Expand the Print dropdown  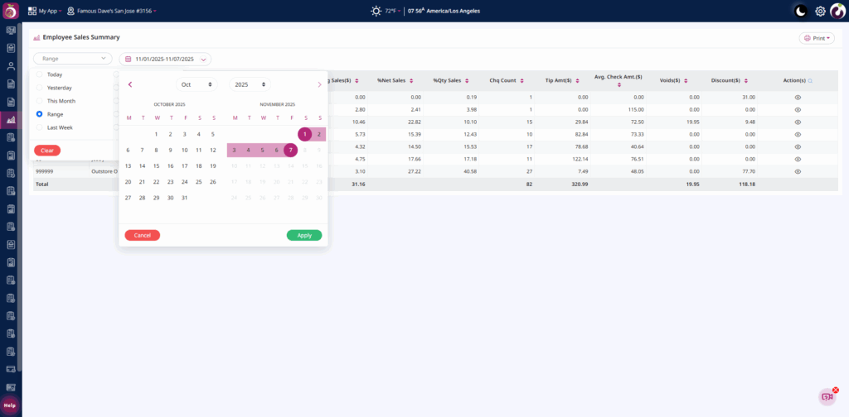point(817,38)
